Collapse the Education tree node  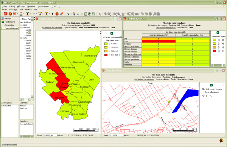click(x=21, y=27)
